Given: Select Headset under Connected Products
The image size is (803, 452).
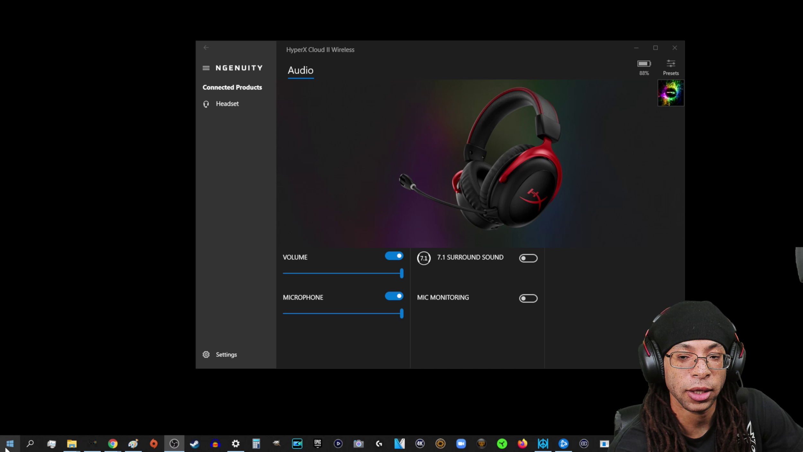Looking at the screenshot, I should [227, 104].
